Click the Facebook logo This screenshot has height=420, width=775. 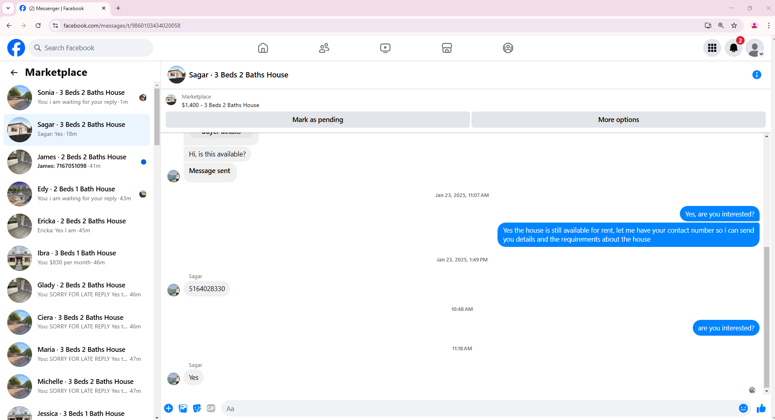[16, 48]
